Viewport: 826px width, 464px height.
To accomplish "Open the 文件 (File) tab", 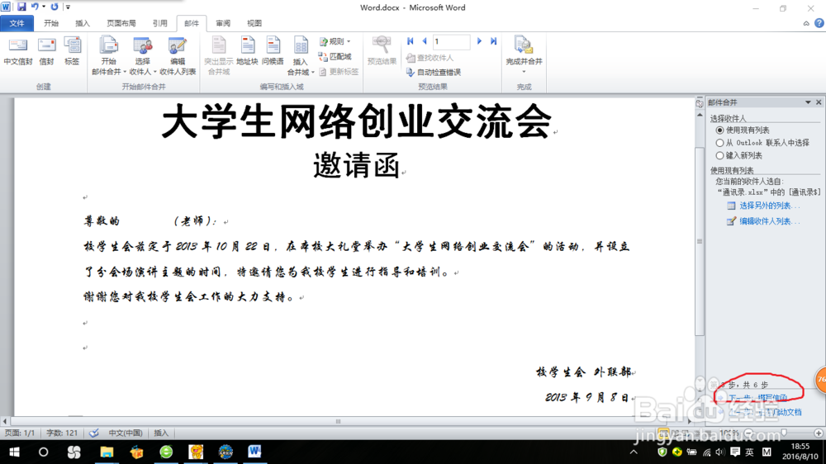I will click(x=17, y=23).
